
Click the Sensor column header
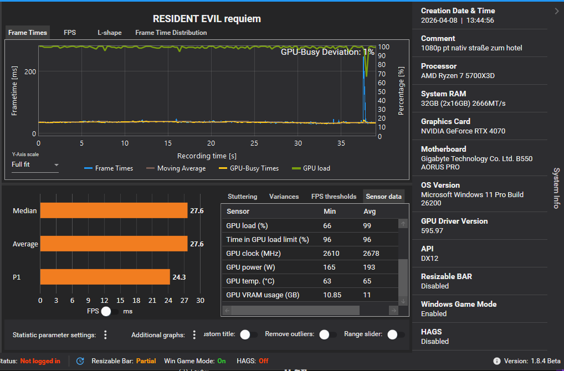[x=238, y=212]
